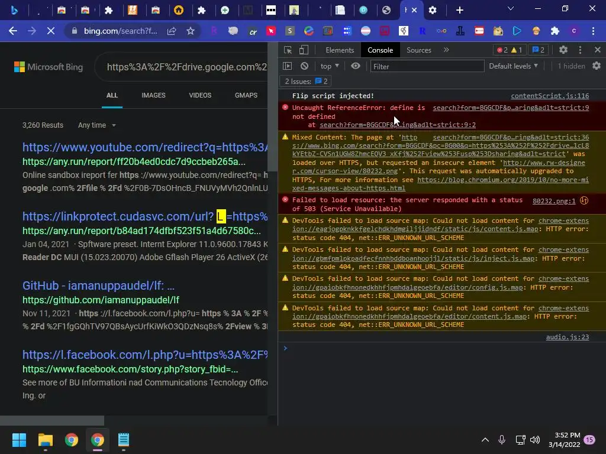The height and width of the screenshot is (454, 606).
Task: Open the 'top' JavaScript context dropdown
Action: point(330,66)
